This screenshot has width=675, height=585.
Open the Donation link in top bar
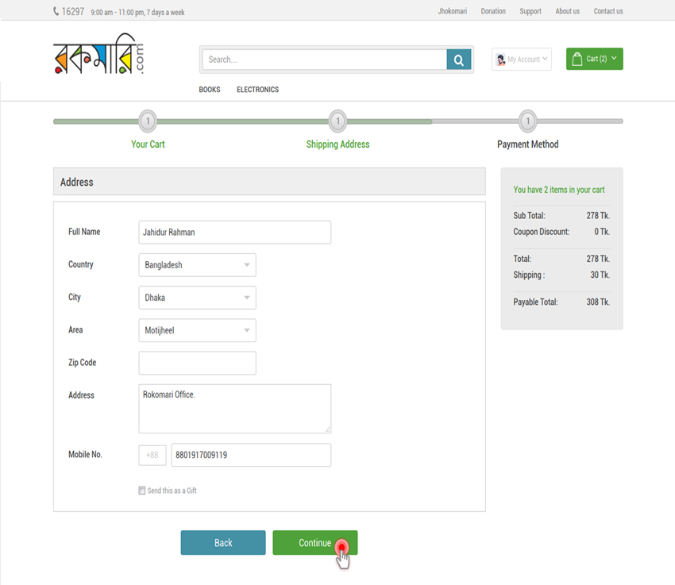(x=493, y=11)
